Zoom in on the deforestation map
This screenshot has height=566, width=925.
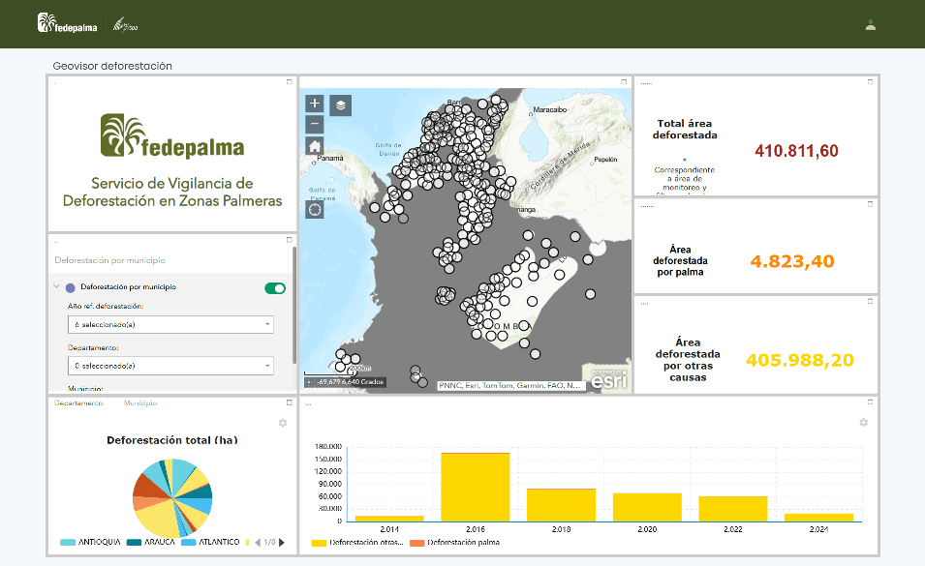pos(315,104)
